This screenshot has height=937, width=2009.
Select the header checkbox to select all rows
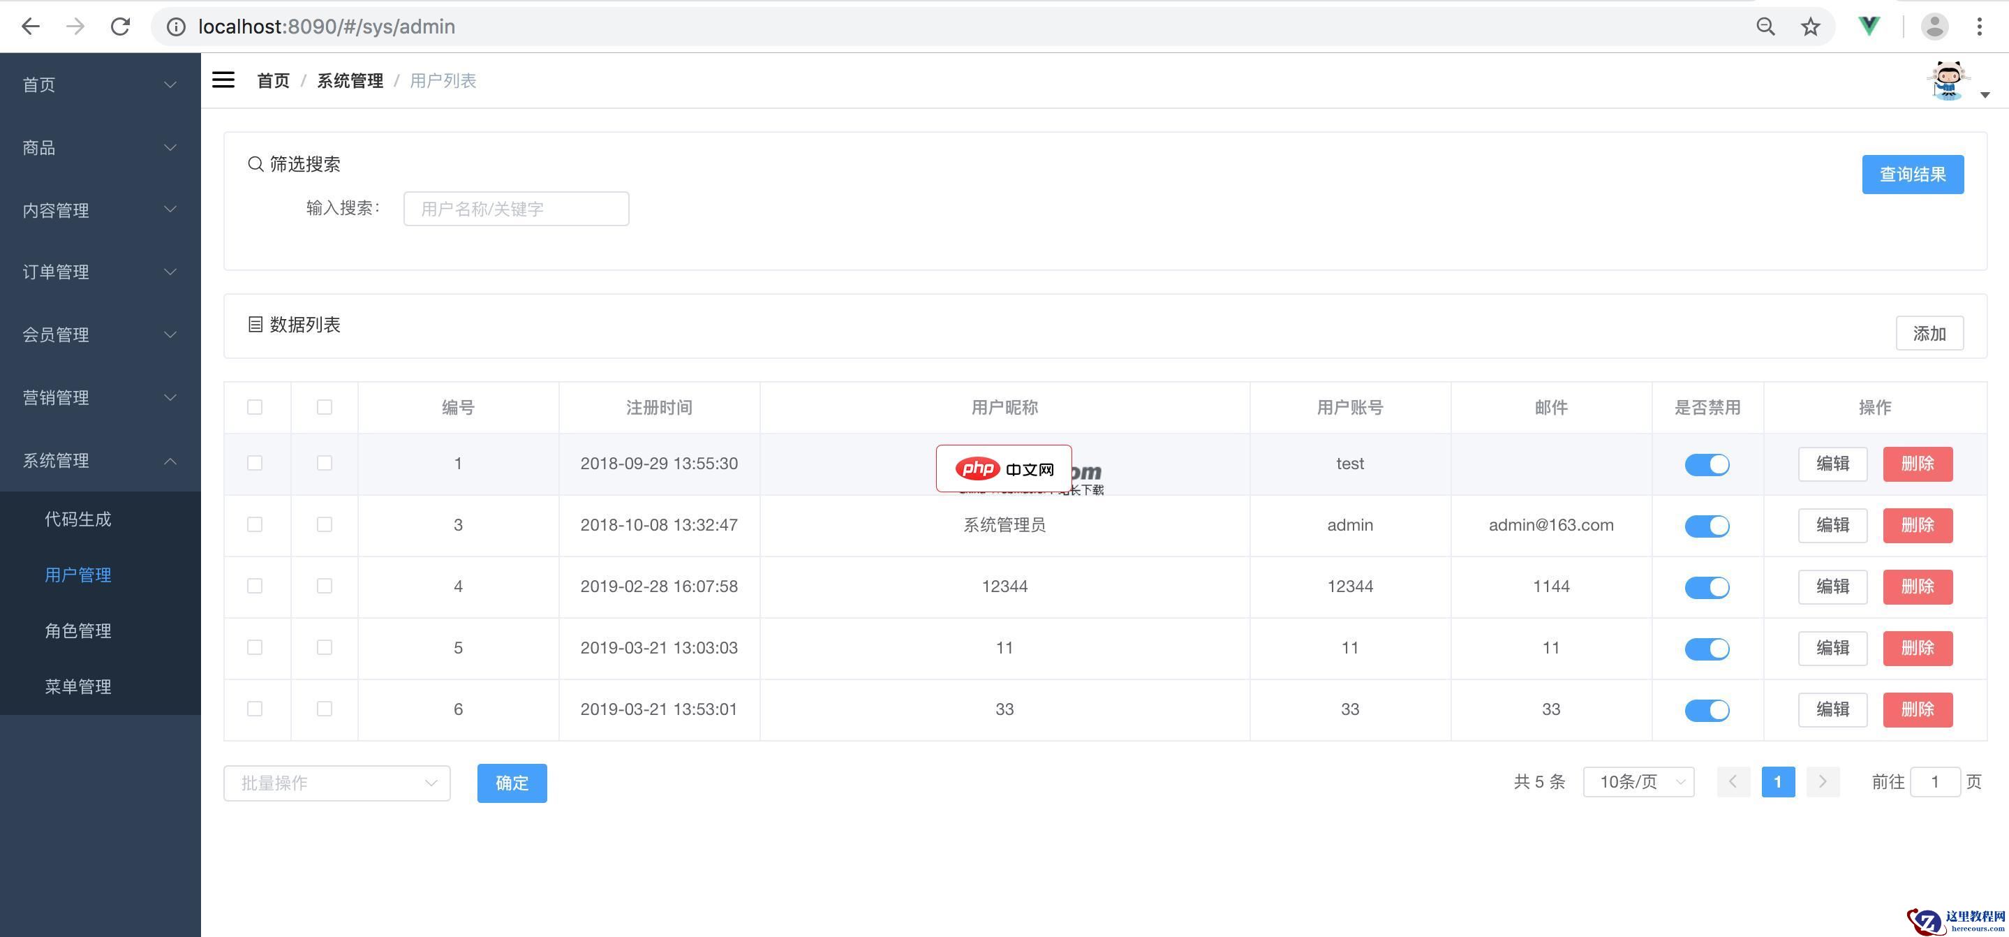point(255,406)
